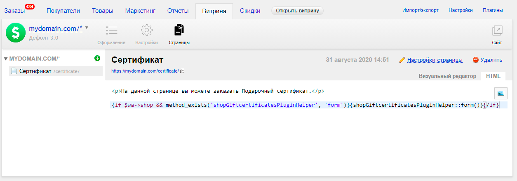Click the pencil icon of Настройки страницы
517x181 pixels.
click(x=402, y=60)
